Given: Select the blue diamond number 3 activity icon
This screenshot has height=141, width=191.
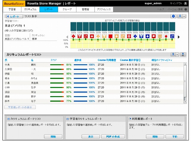Looking at the screenshot, I should point(135,36).
